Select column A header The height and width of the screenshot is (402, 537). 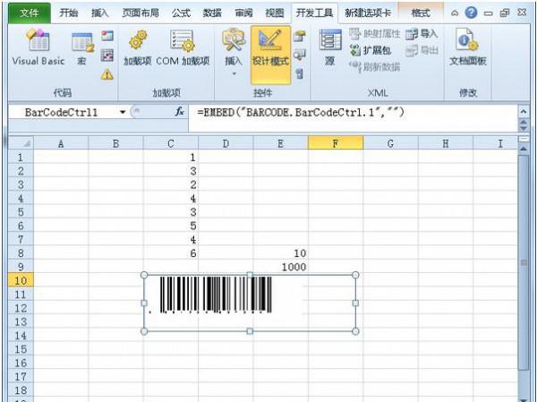(x=61, y=143)
